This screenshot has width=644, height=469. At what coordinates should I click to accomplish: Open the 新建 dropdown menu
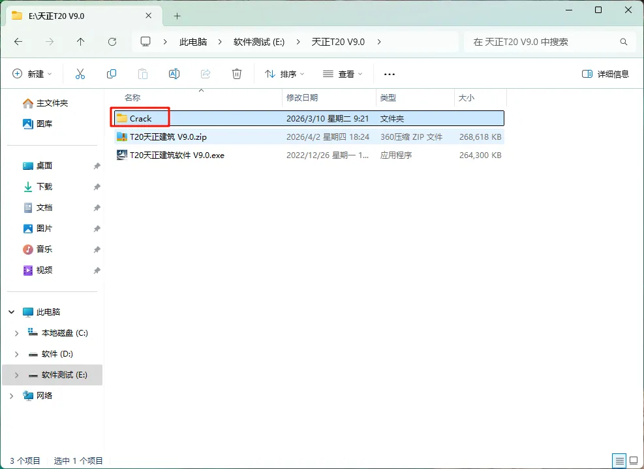[32, 74]
